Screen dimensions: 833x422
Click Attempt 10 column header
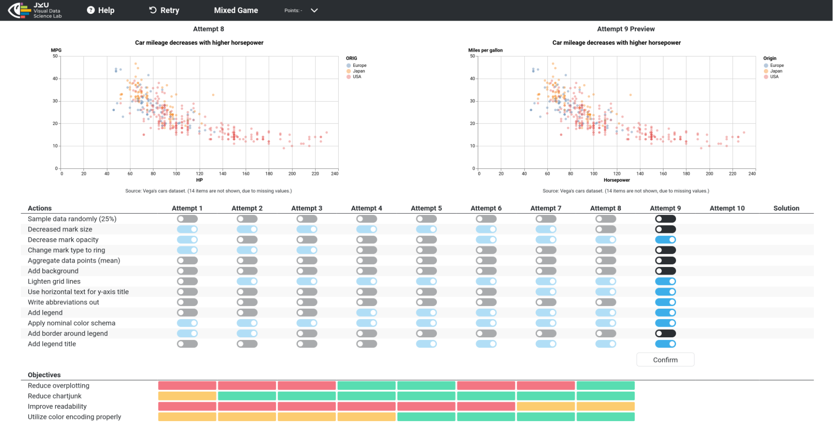point(727,208)
